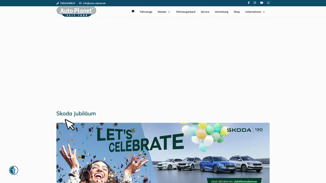
Task: Go to Vermietung page
Action: coord(221,12)
